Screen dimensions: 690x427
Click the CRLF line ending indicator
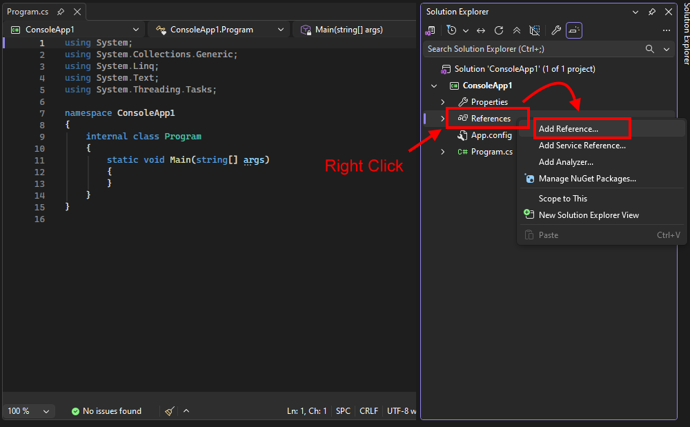(x=368, y=411)
